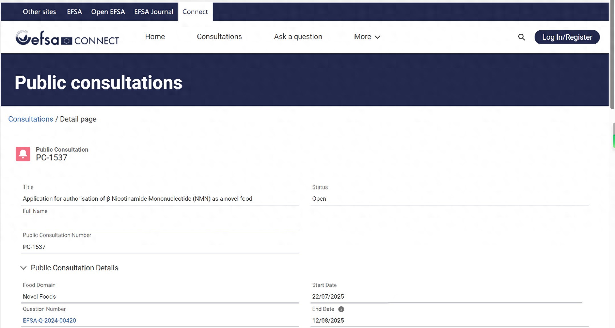Viewport: 615px width, 328px height.
Task: Select the Connect tab
Action: click(195, 12)
